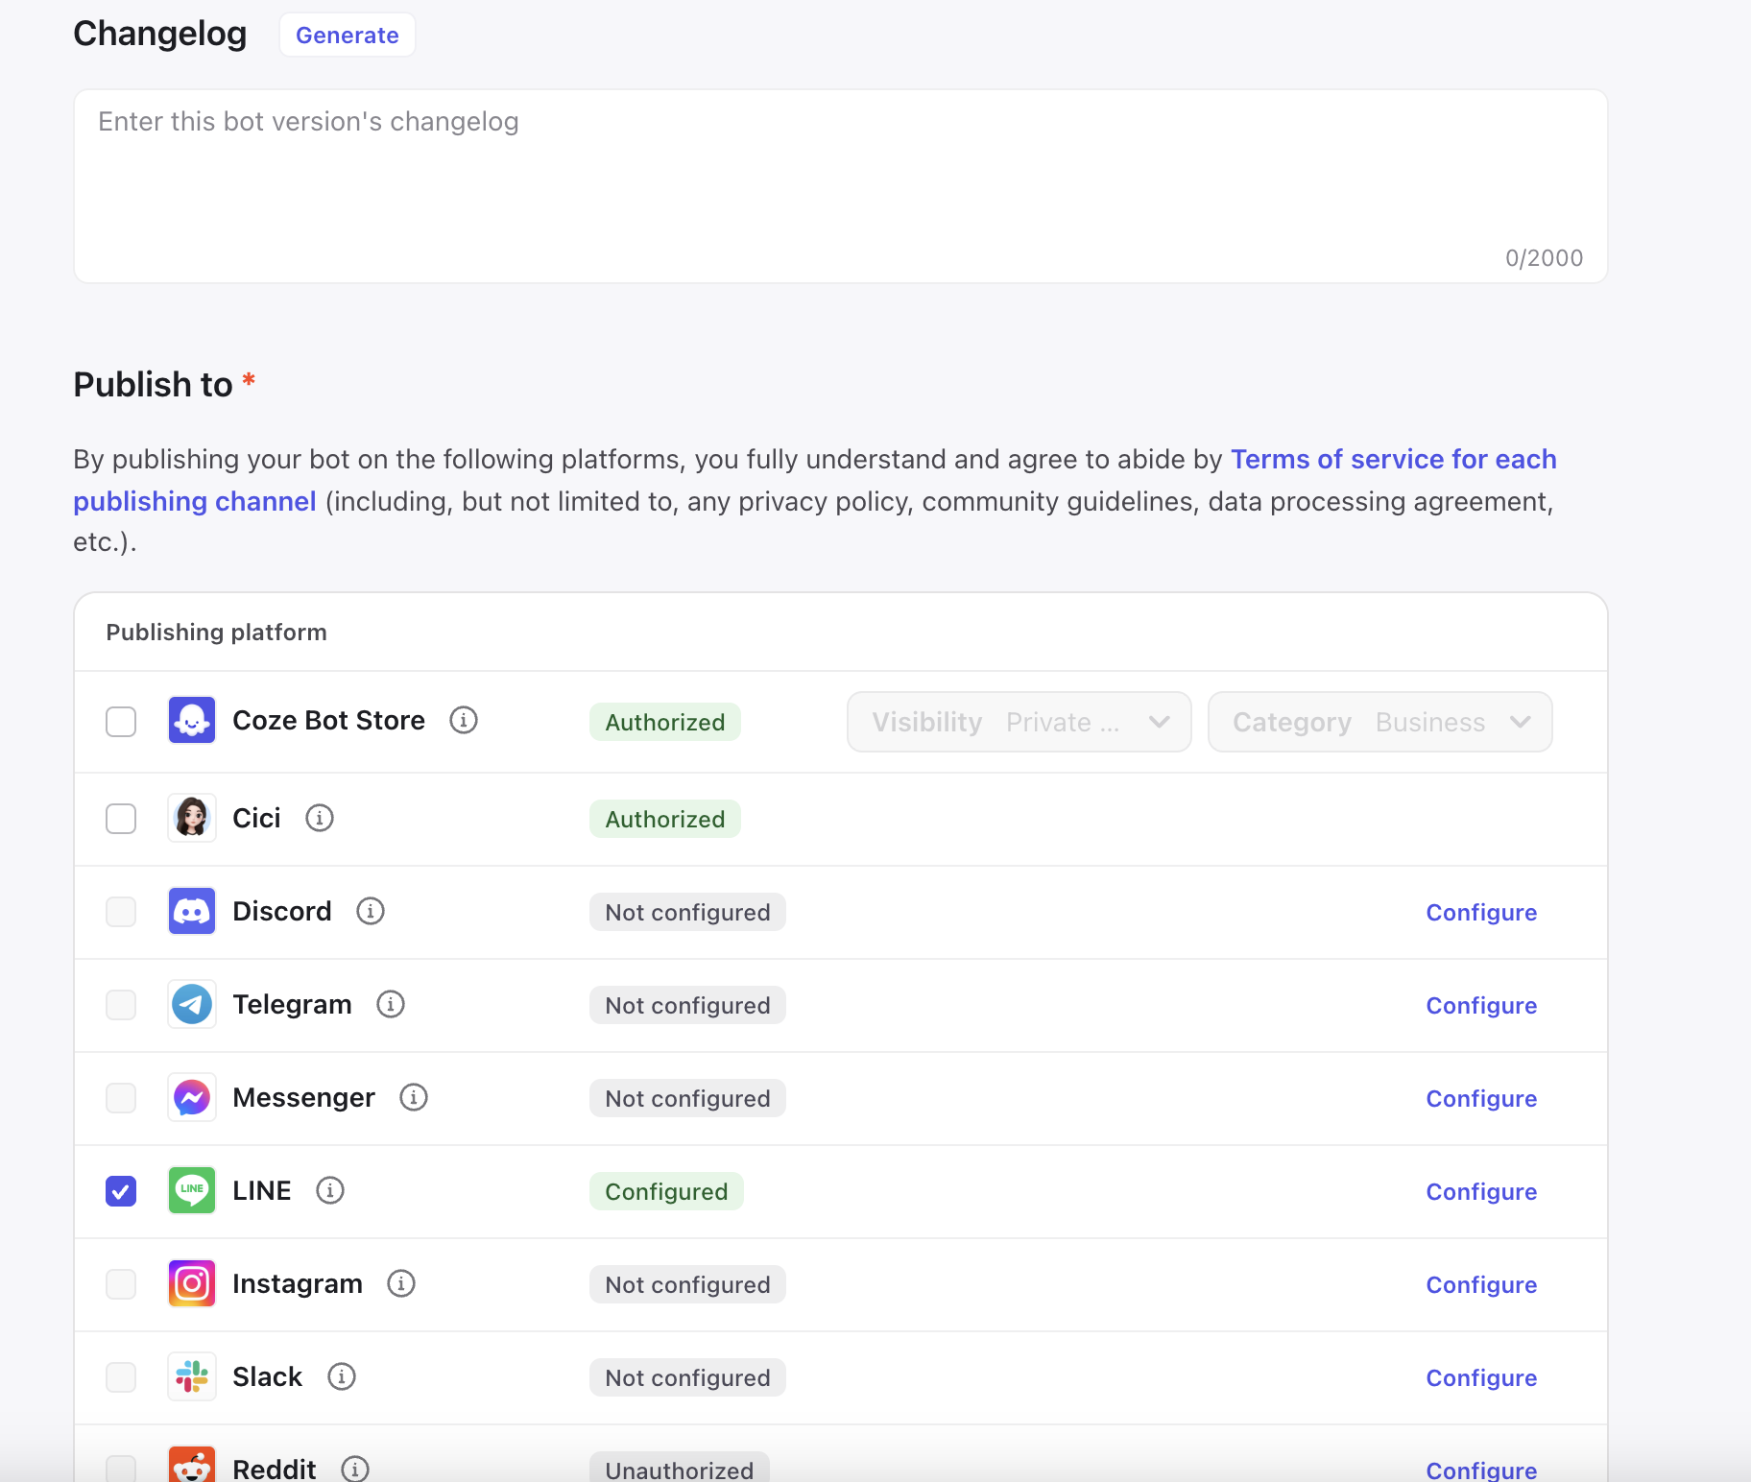Screen dimensions: 1751x1482
Task: Open the Visibility dropdown
Action: (x=1019, y=722)
